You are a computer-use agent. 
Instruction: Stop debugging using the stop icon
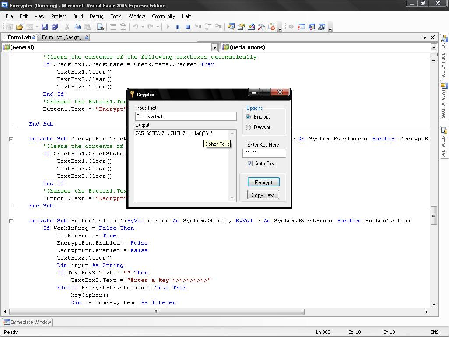tap(188, 27)
